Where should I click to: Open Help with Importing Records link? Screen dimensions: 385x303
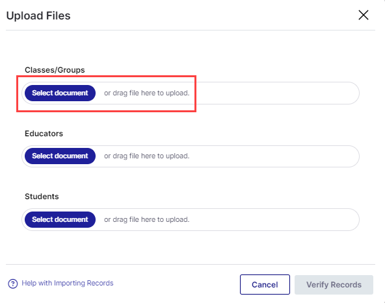tap(68, 283)
